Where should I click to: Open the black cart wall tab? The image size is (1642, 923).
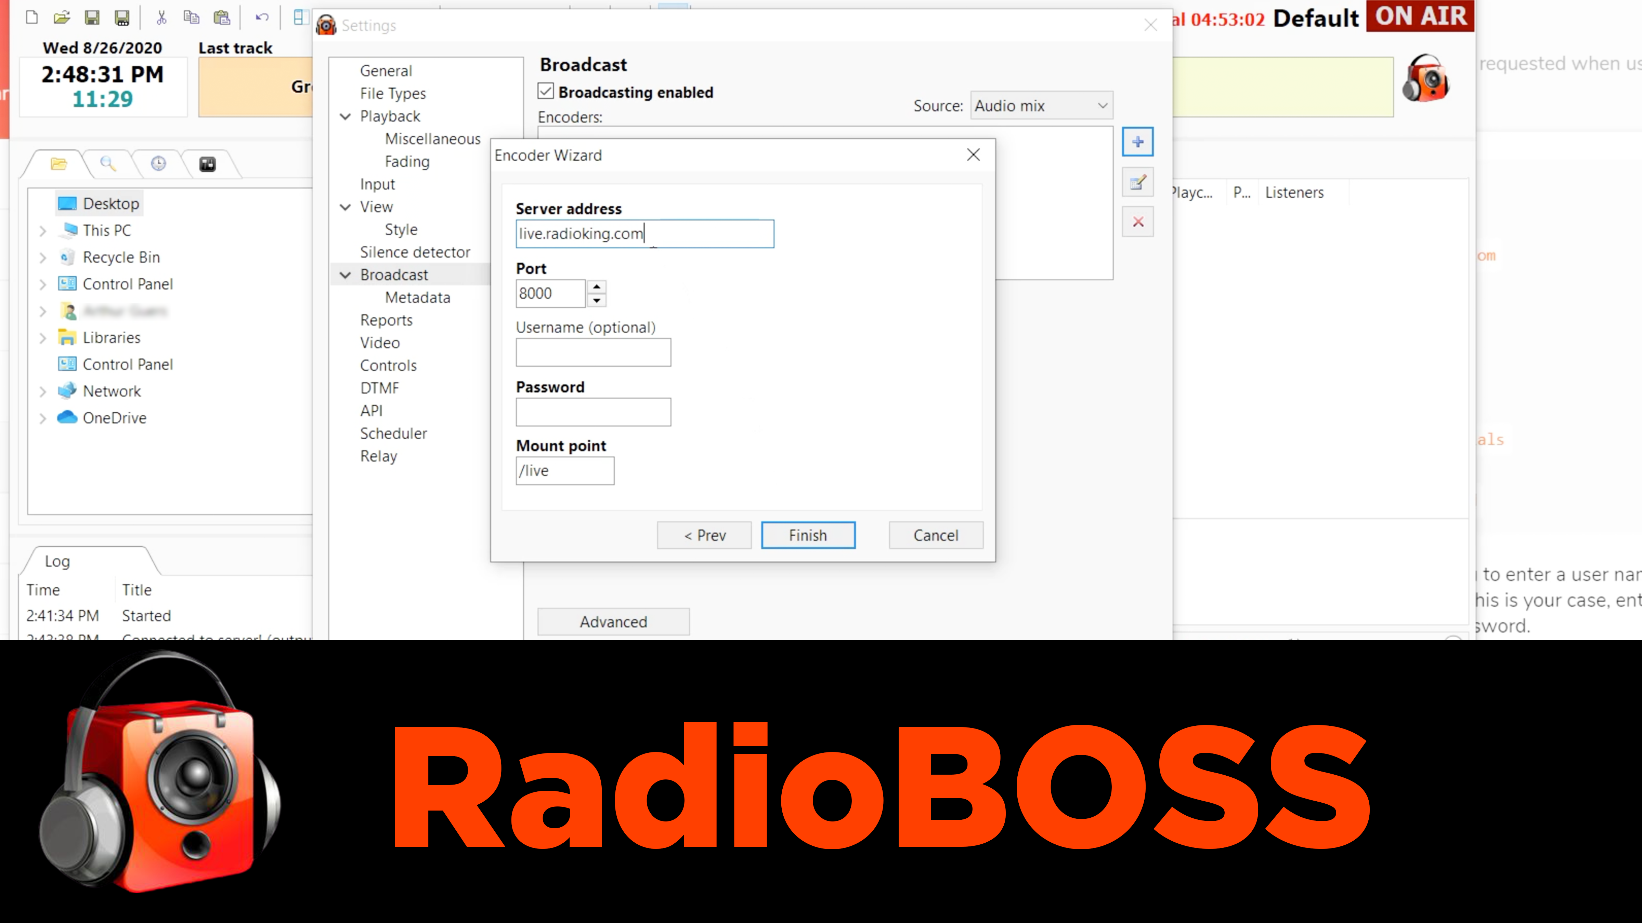pos(208,164)
